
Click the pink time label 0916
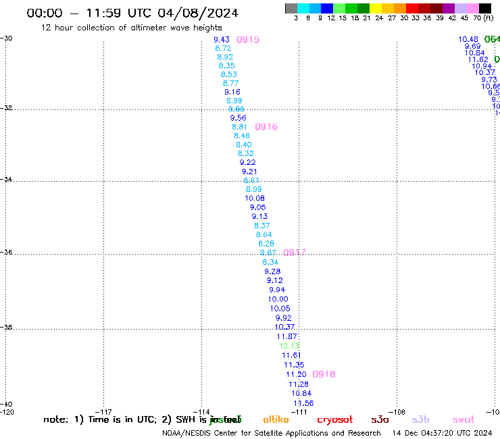tap(266, 127)
